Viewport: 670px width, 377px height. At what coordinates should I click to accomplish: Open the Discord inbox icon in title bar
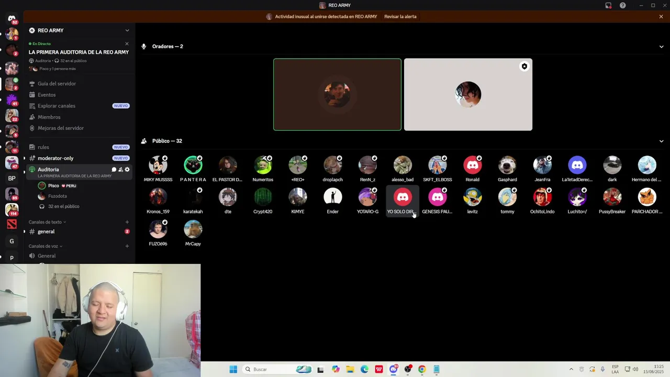pos(608,5)
